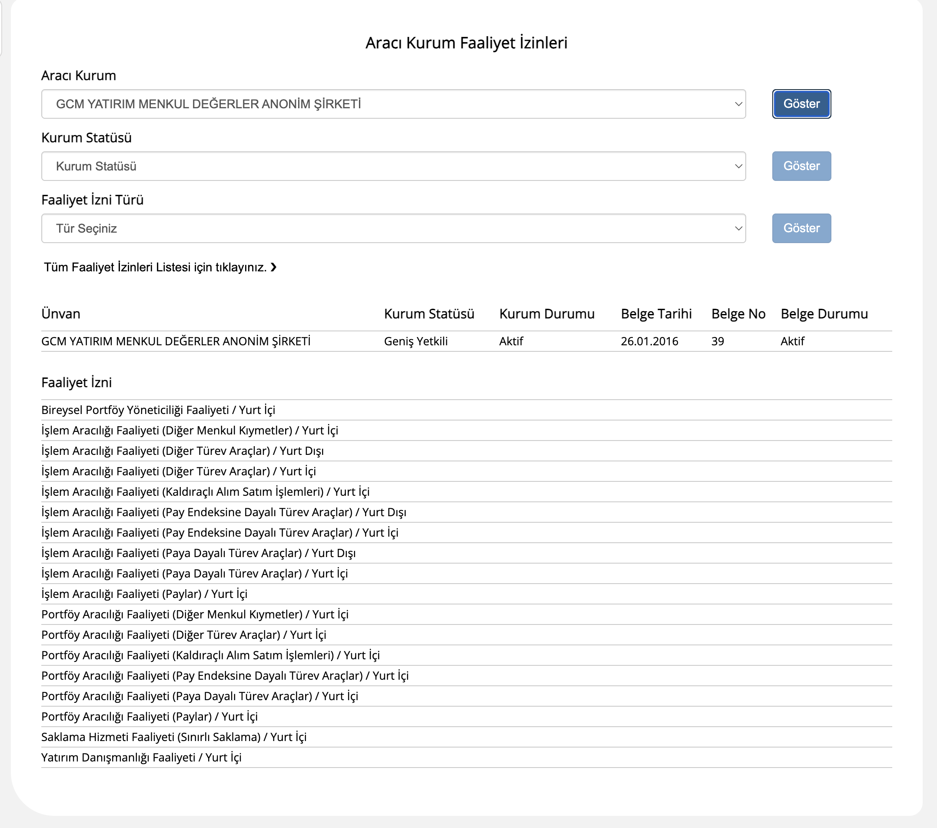
Task: Select İşlem Aracılığı (Diğer Türev Araçlar) / Yurt İçi row
Action: (467, 471)
